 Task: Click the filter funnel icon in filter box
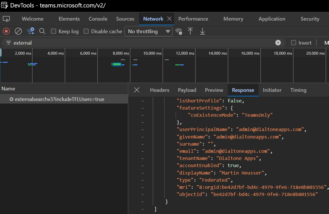coord(8,43)
